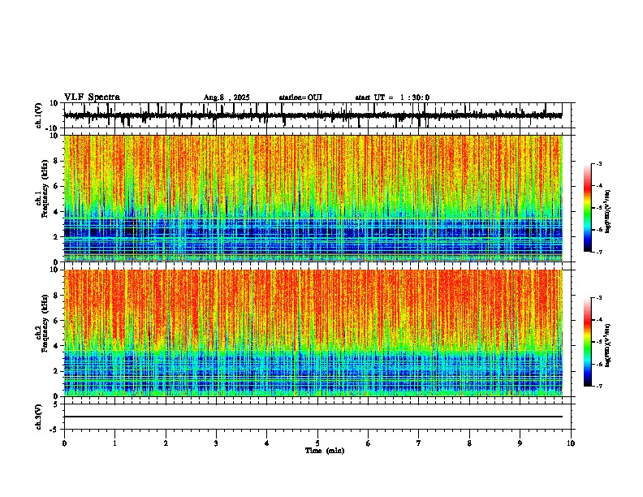
Task: Click the "start UT = 1 :30: 0" label
Action: [x=392, y=97]
